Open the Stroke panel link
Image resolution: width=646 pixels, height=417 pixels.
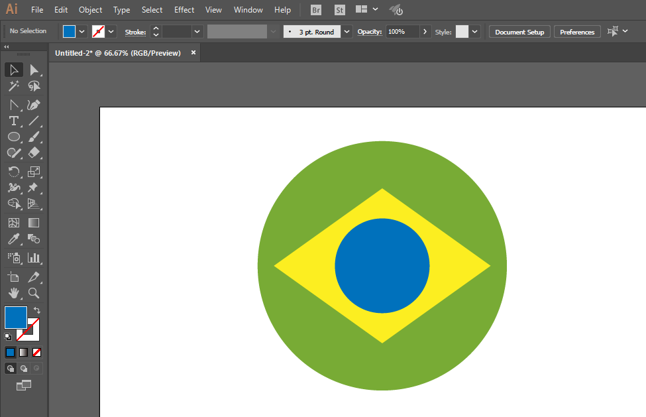(136, 32)
